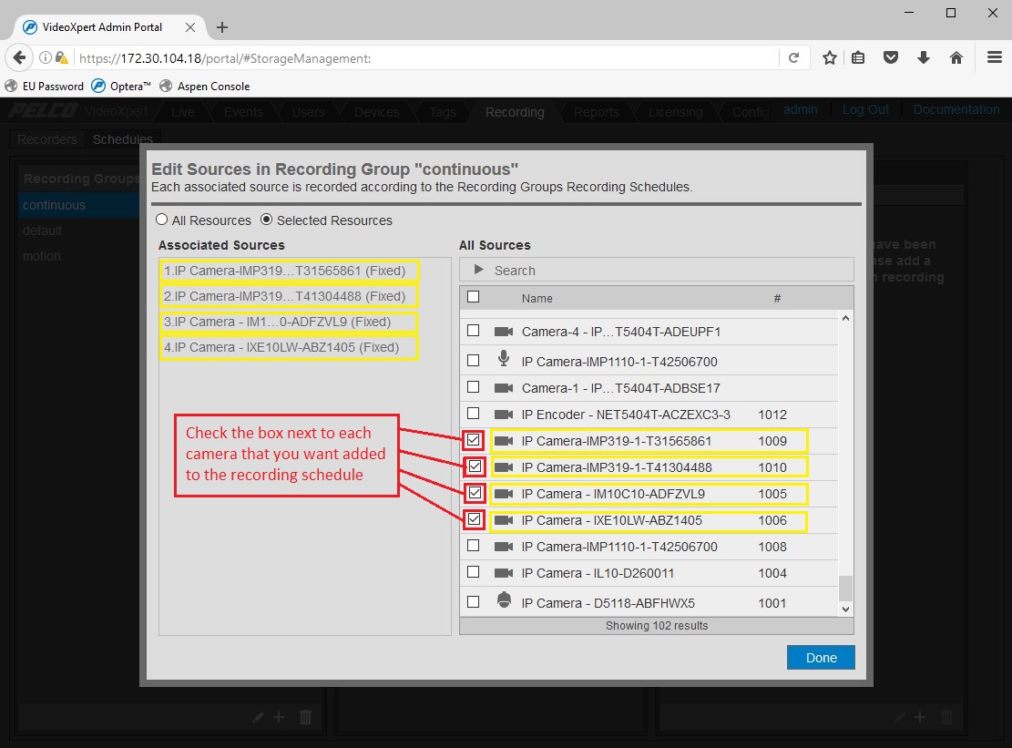Click the microphone icon next to IP Camera-IMP1110

(504, 359)
